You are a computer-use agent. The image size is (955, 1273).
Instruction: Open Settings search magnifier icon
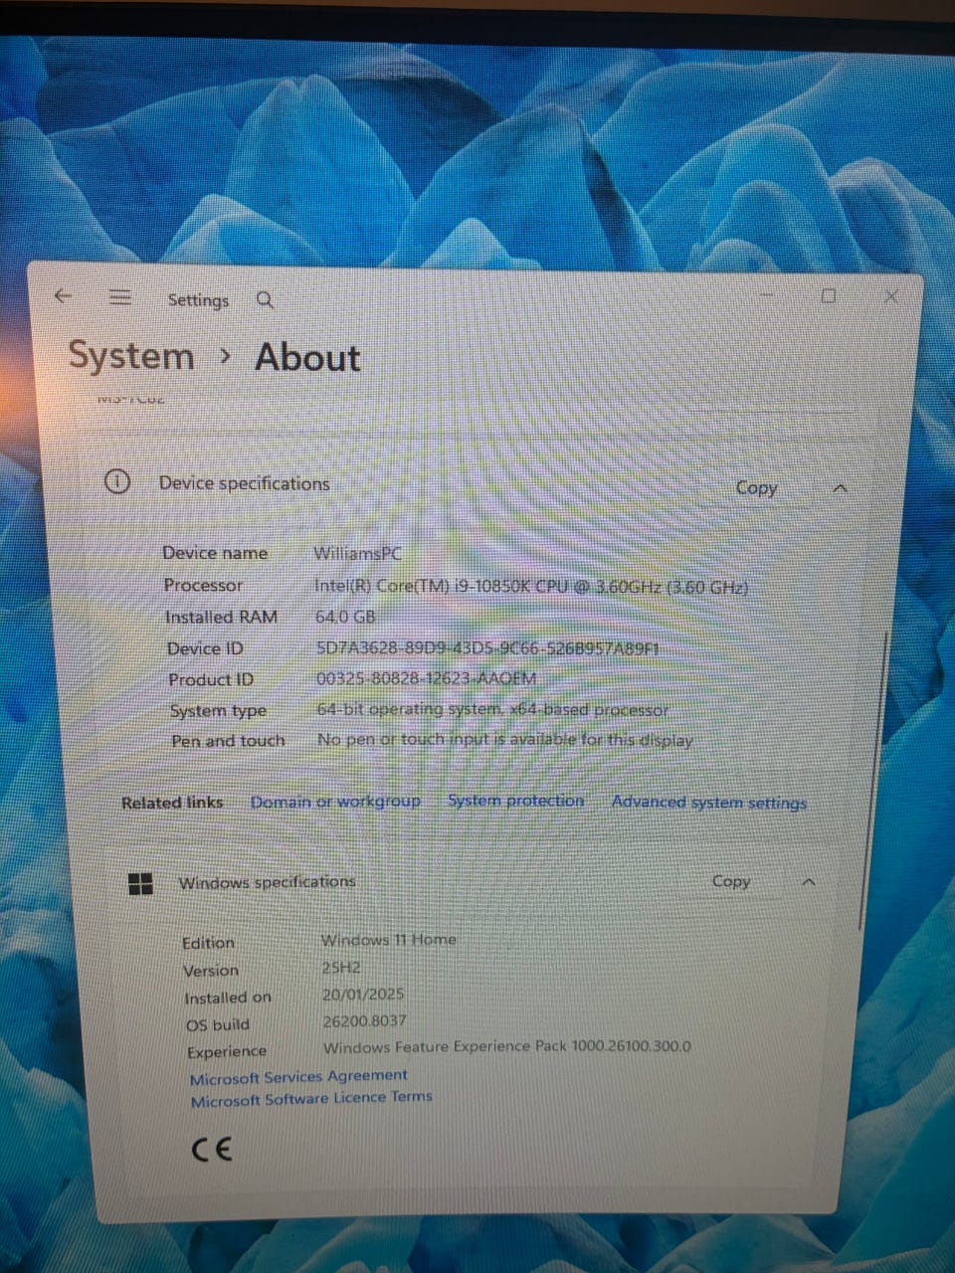coord(265,299)
